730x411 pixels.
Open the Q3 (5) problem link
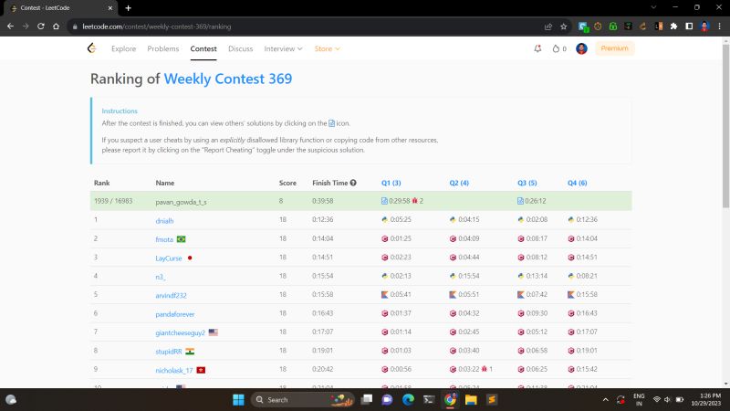pyautogui.click(x=527, y=183)
